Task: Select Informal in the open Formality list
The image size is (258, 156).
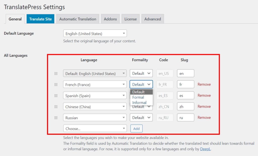Action: (139, 102)
